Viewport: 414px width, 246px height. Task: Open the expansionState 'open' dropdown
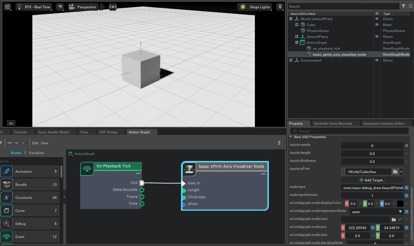376,212
